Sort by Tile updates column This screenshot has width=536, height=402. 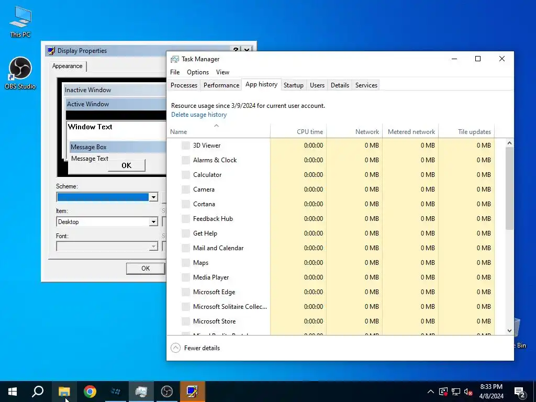[x=466, y=131]
